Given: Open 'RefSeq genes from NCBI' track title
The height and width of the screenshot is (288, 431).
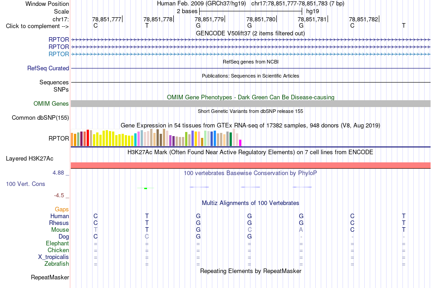Looking at the screenshot, I should click(x=250, y=62).
